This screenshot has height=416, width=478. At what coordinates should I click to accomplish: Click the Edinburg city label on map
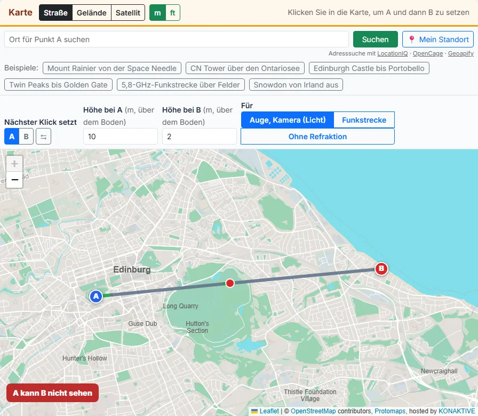pyautogui.click(x=132, y=269)
